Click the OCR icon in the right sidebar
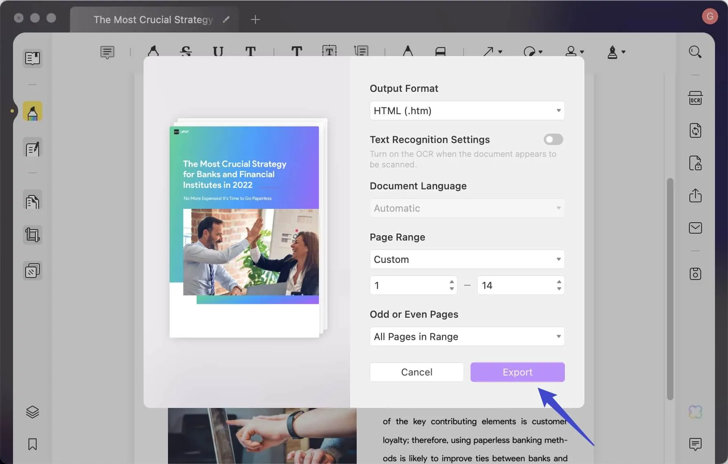Screen dimensions: 728x464 pos(695,98)
